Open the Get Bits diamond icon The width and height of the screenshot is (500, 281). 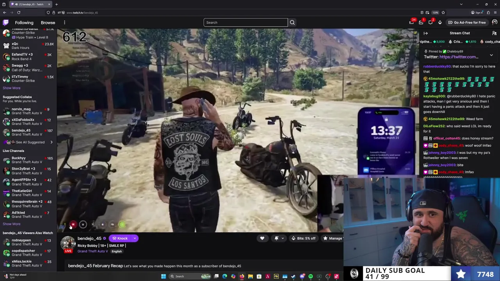[x=440, y=22]
